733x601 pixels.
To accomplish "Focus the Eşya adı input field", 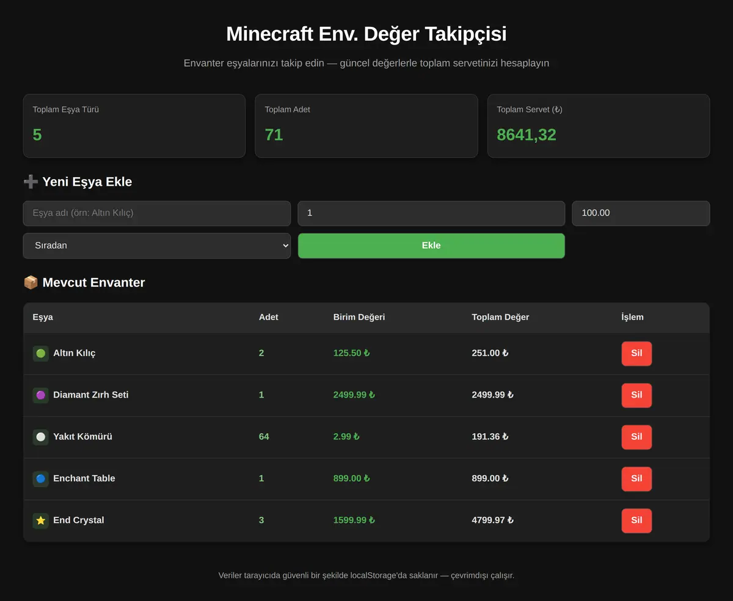I will [157, 213].
